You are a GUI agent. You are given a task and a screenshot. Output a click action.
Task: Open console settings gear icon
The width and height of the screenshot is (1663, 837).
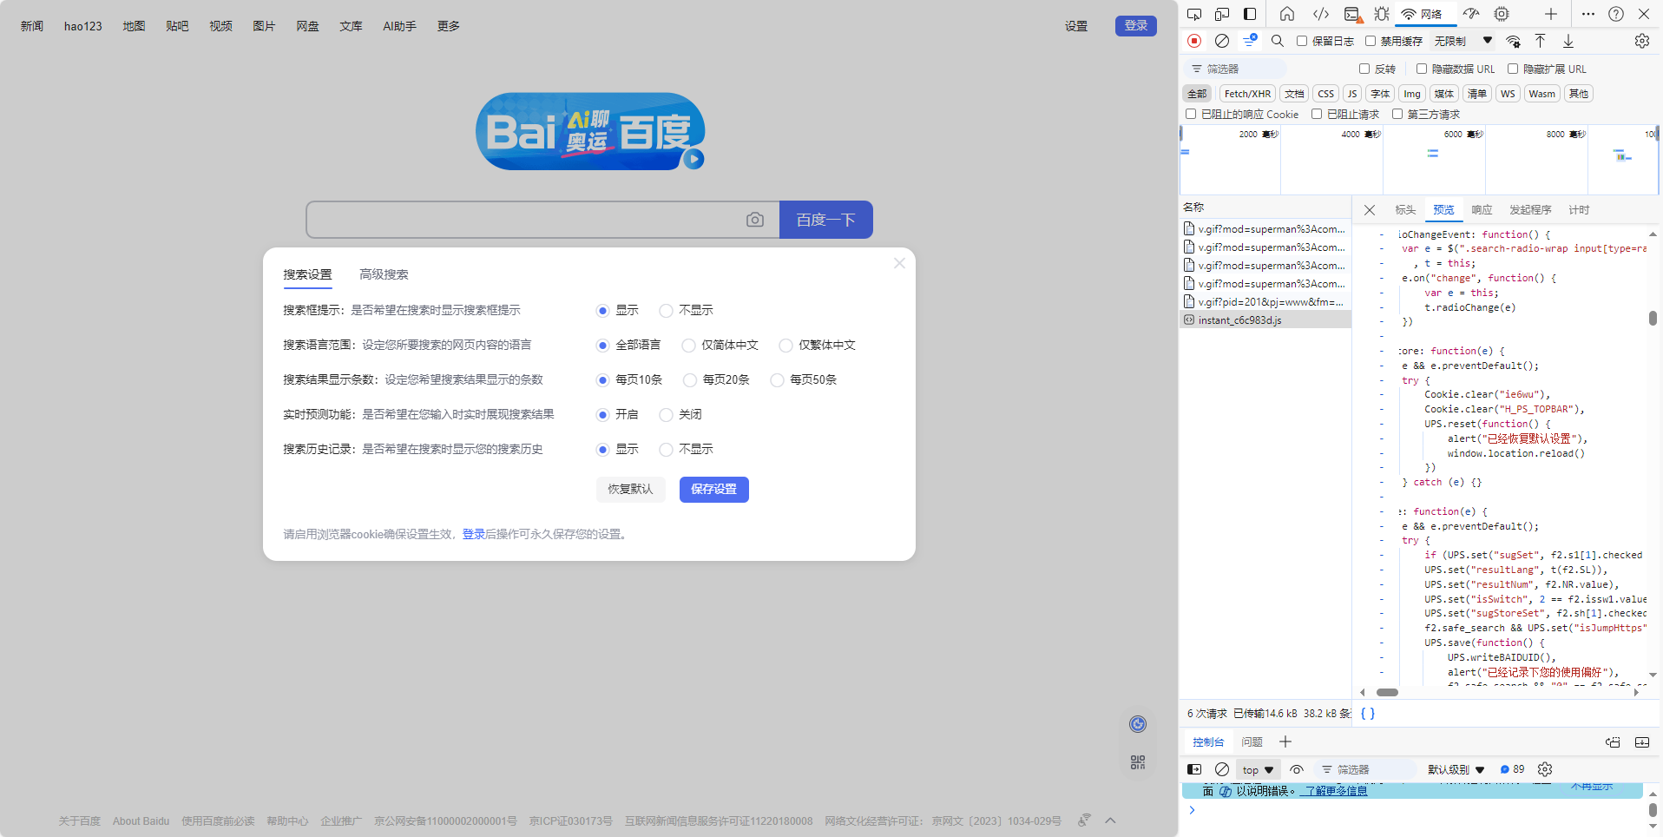1544,769
